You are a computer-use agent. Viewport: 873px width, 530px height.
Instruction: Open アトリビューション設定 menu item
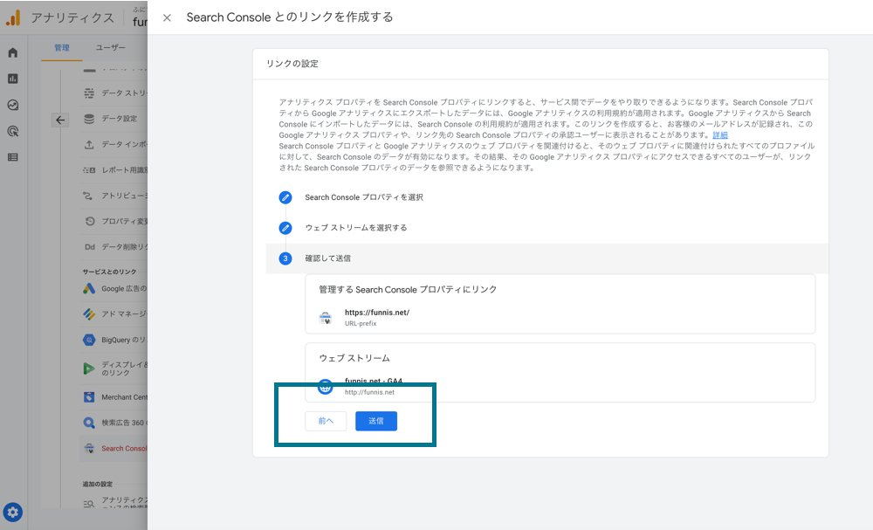click(x=115, y=196)
